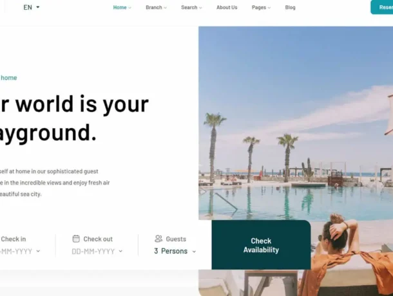Visit the Blog link
Image resolution: width=393 pixels, height=296 pixels.
pyautogui.click(x=290, y=8)
